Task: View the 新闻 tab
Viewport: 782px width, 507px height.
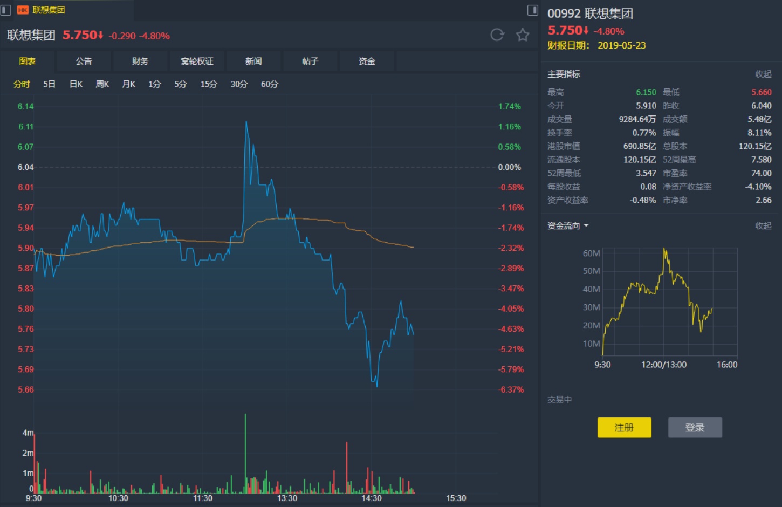Action: click(x=253, y=61)
